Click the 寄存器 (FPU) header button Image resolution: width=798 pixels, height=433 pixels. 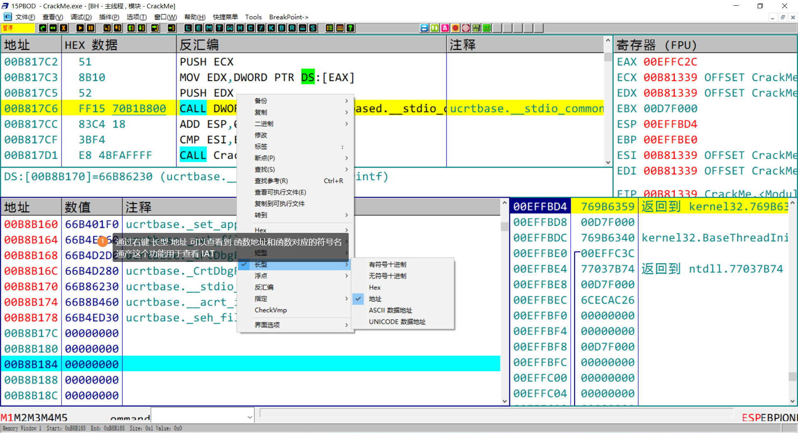point(705,45)
